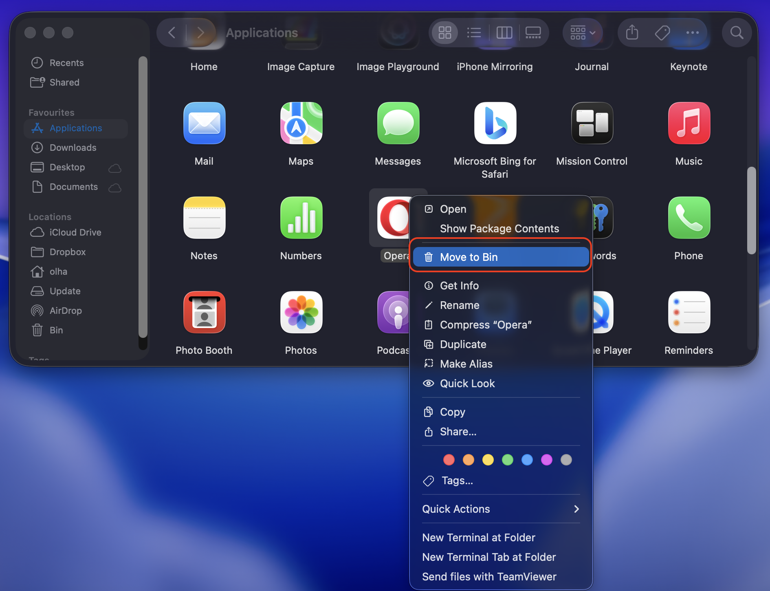
Task: Open Shared in the sidebar
Action: [76, 82]
